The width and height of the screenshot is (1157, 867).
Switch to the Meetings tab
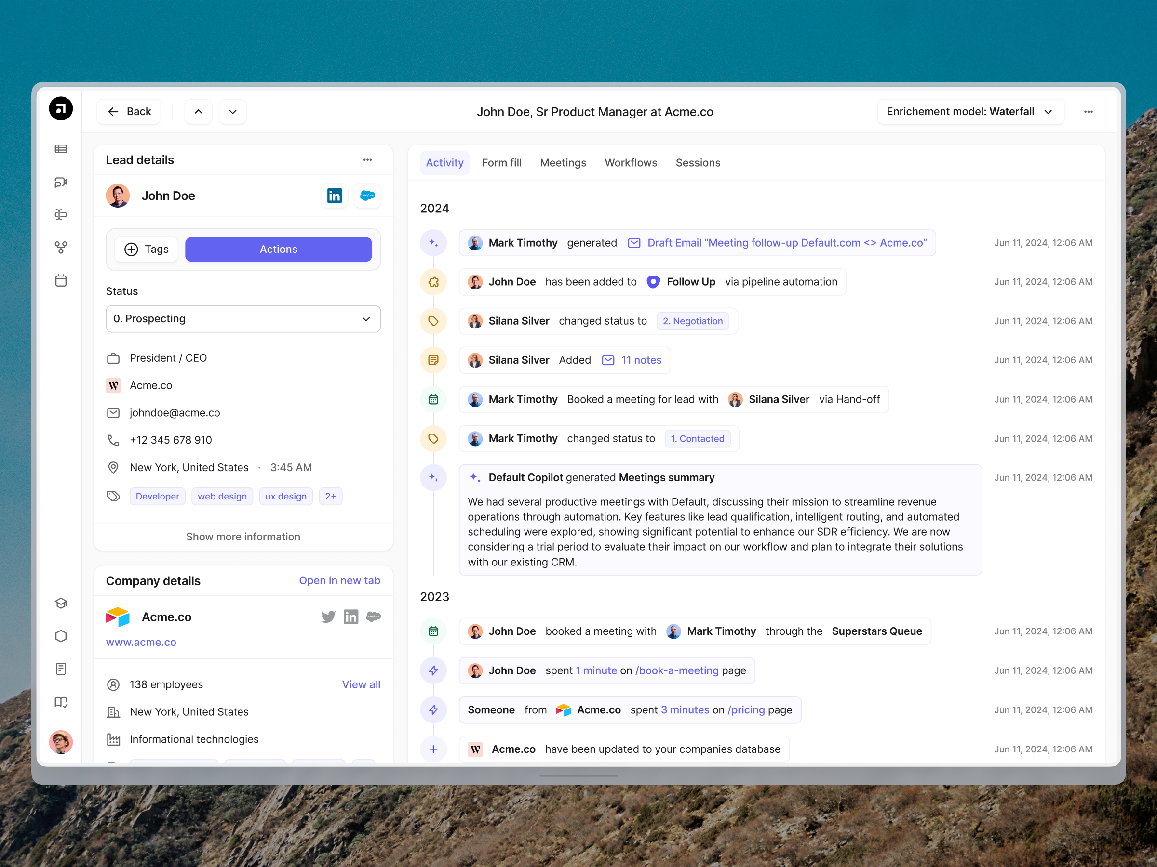(563, 162)
